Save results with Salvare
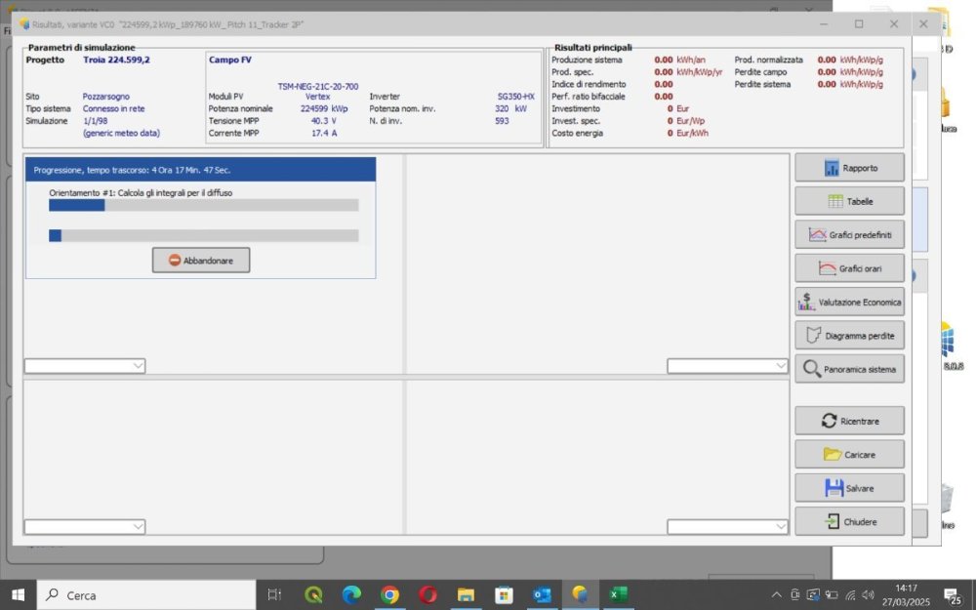Screen dimensions: 976x610 [849, 488]
